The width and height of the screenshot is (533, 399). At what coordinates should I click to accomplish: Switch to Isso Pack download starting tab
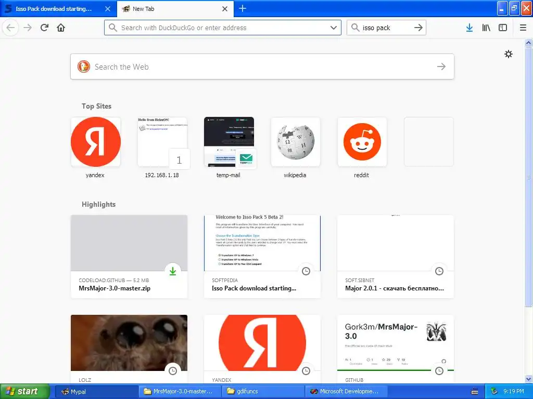(58, 9)
